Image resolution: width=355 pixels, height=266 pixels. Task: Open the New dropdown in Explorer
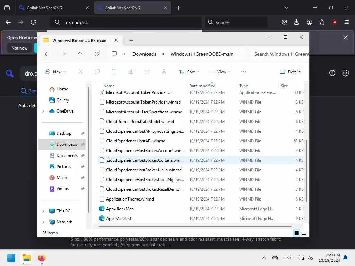pyautogui.click(x=55, y=72)
